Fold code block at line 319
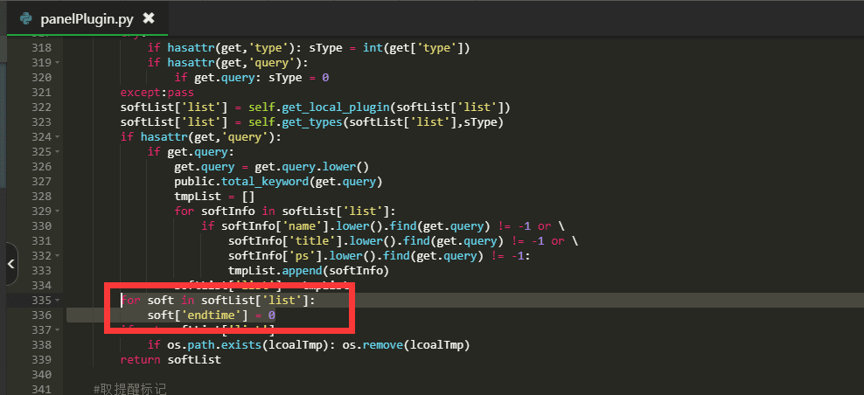864x395 pixels. coord(58,63)
